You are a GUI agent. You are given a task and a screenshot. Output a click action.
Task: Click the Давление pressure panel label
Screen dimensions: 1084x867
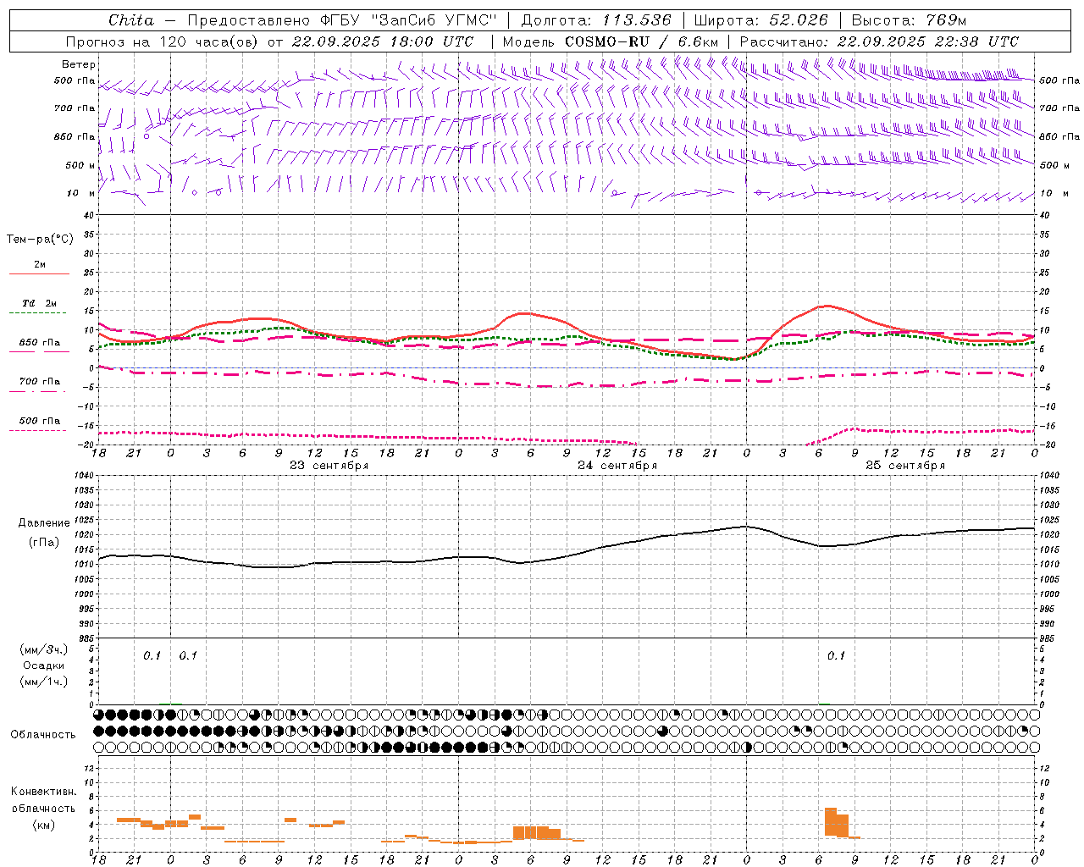tap(43, 523)
